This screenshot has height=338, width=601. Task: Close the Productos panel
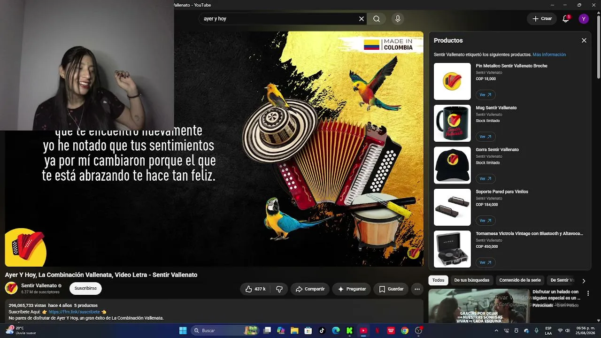point(584,40)
